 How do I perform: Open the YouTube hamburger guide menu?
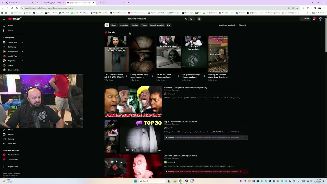(4, 19)
